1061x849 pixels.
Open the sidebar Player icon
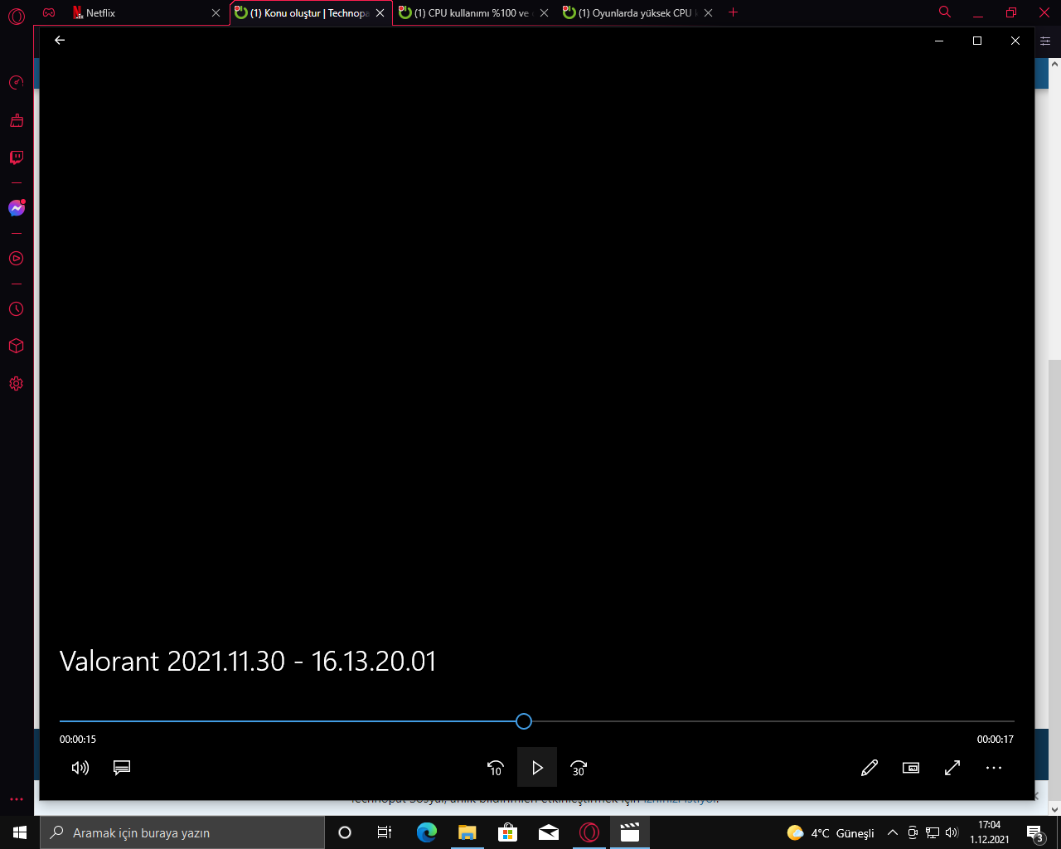(x=16, y=259)
